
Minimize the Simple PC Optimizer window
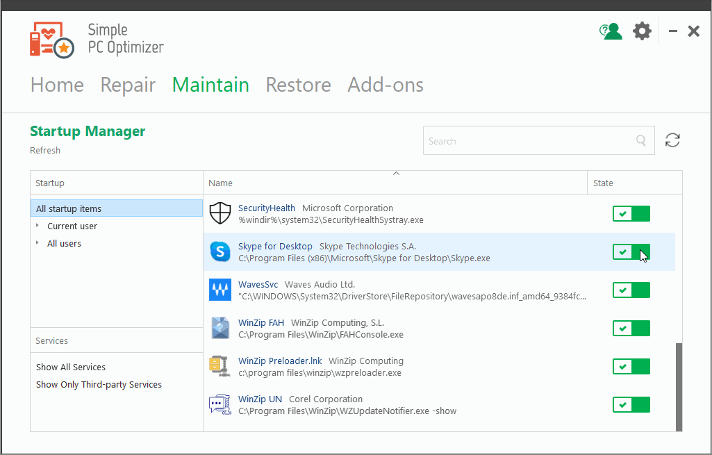point(673,31)
